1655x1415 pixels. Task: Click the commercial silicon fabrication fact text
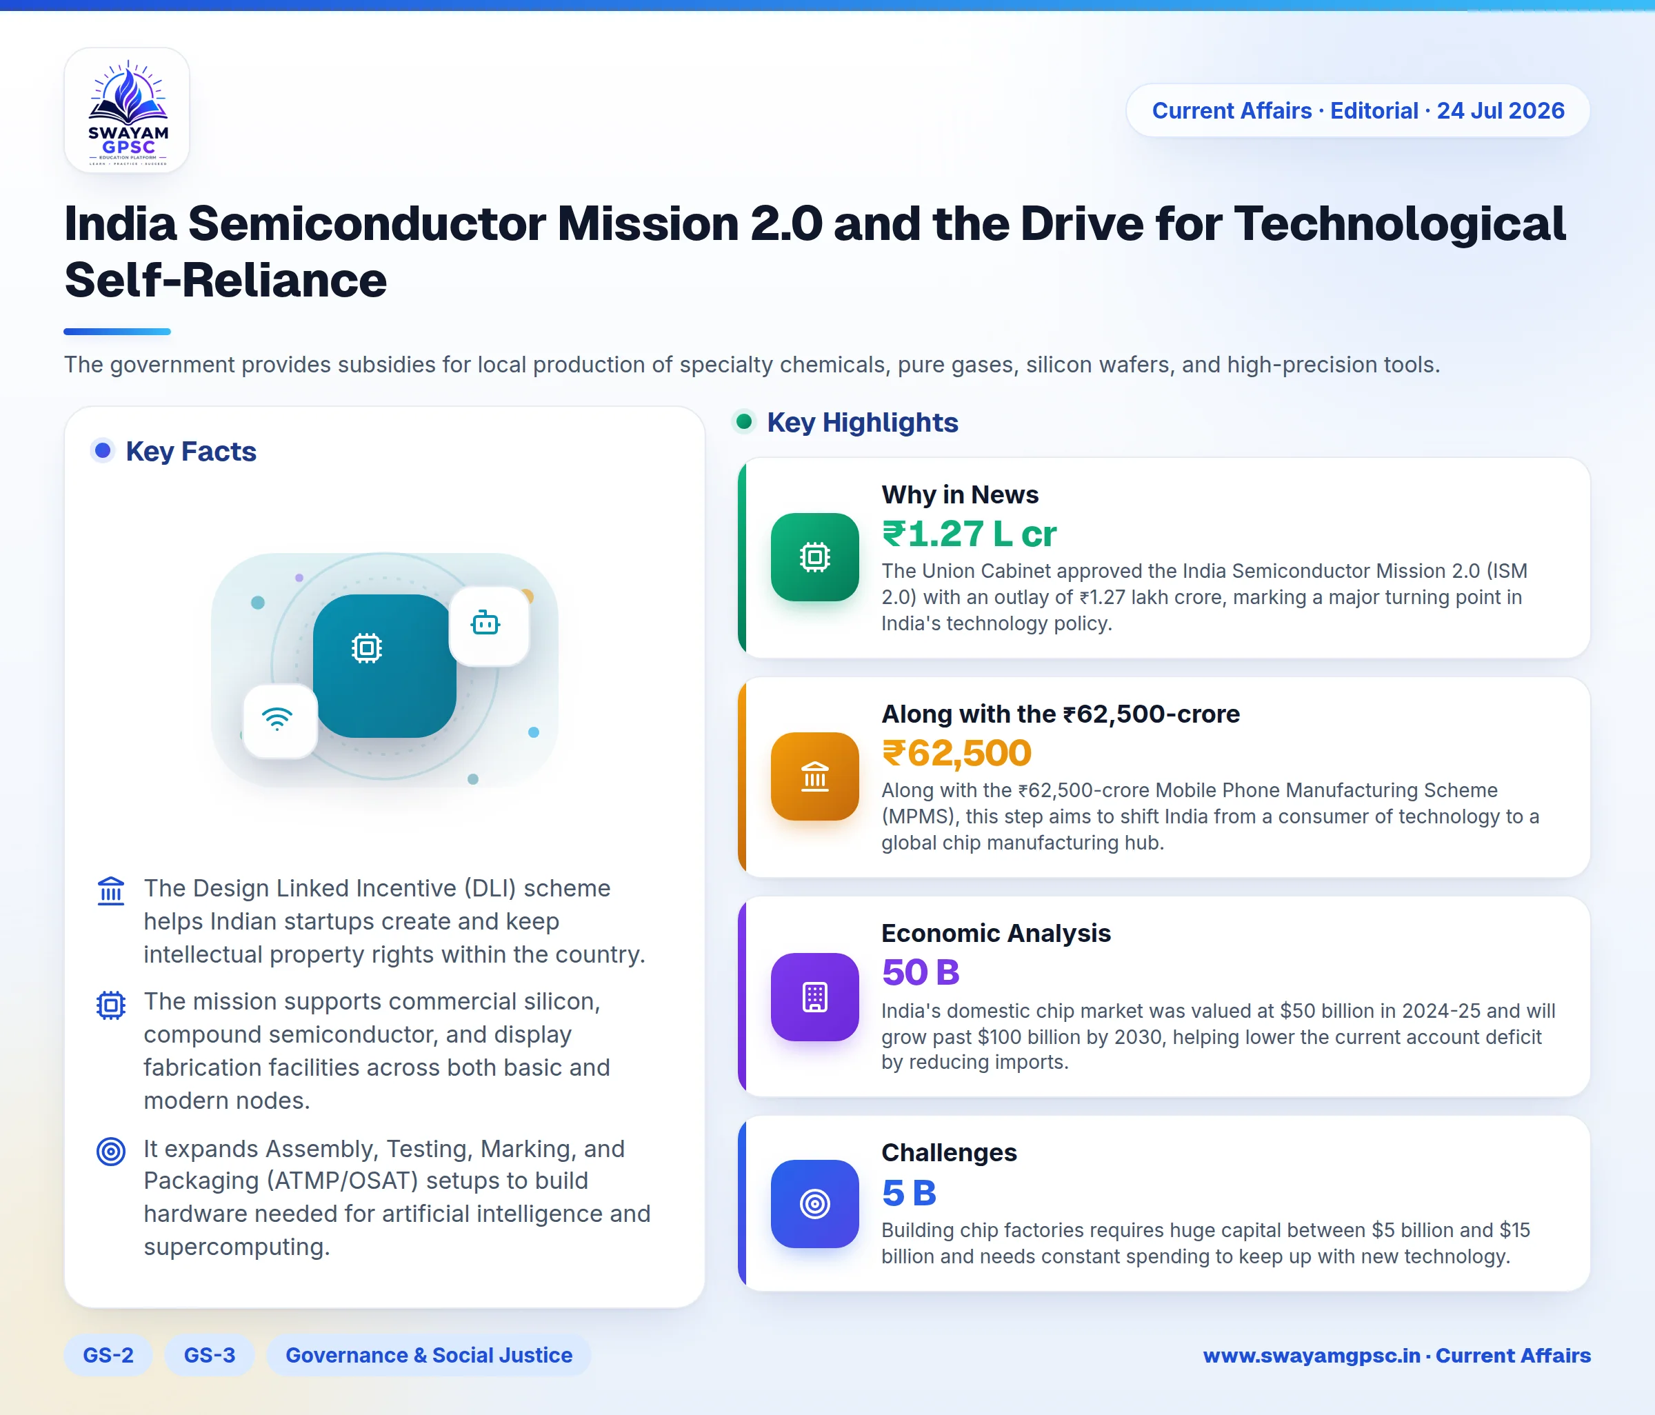click(377, 1050)
